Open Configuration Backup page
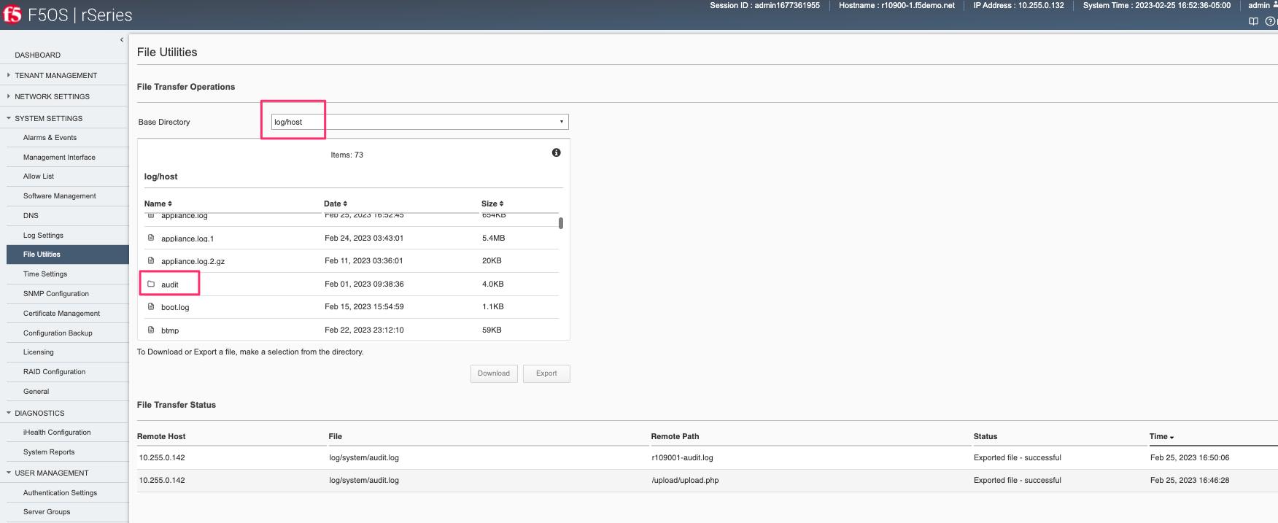 (58, 333)
